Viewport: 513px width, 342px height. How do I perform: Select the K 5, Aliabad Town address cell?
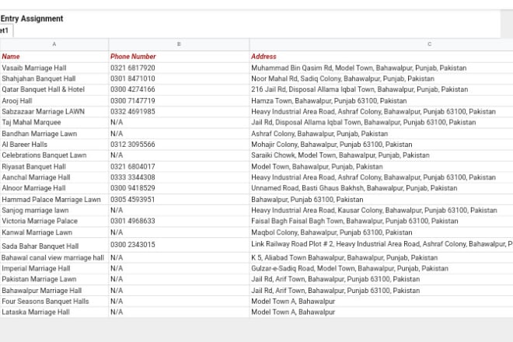coord(381,258)
